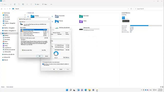Click View Files button in Disk Clean-up
164x92 pixels.
pos(44,50)
